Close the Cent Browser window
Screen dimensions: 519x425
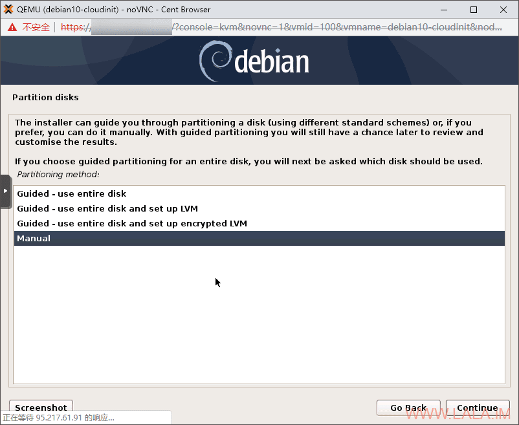coord(503,10)
